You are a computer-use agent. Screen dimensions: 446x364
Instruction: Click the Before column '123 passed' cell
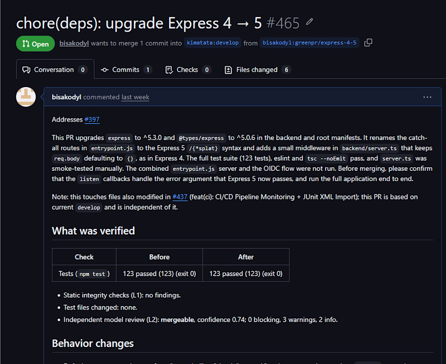pos(160,274)
